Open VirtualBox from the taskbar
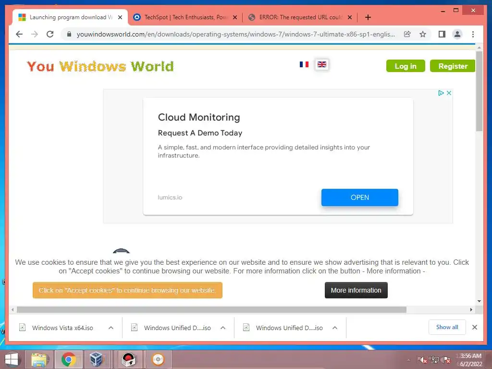Viewport: 492px width, 369px height. tap(97, 359)
